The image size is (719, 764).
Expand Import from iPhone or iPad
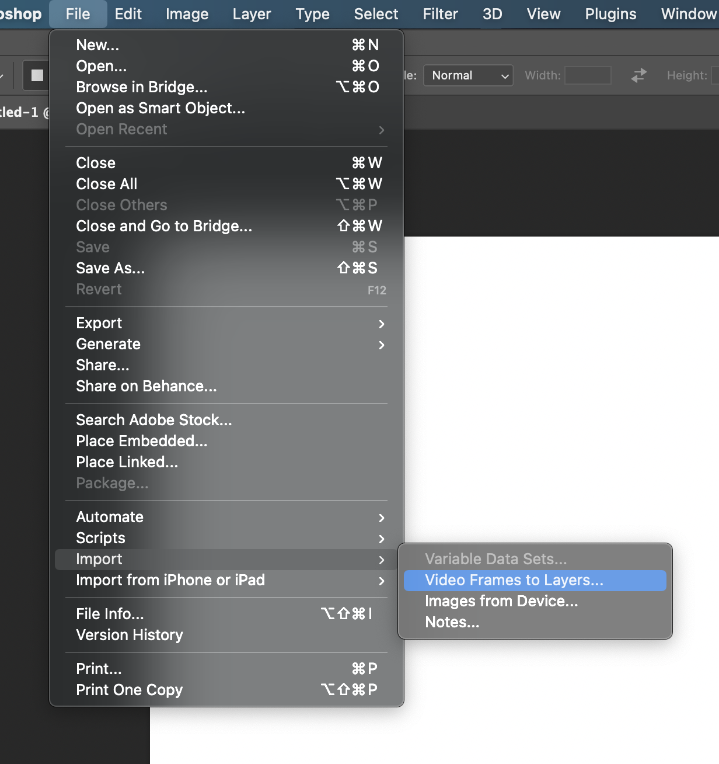point(226,580)
